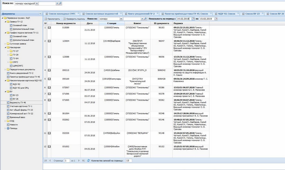Click the 'Просмотреть' toolbar button

[x=52, y=19]
